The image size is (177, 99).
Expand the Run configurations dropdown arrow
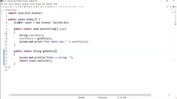[23, 7]
